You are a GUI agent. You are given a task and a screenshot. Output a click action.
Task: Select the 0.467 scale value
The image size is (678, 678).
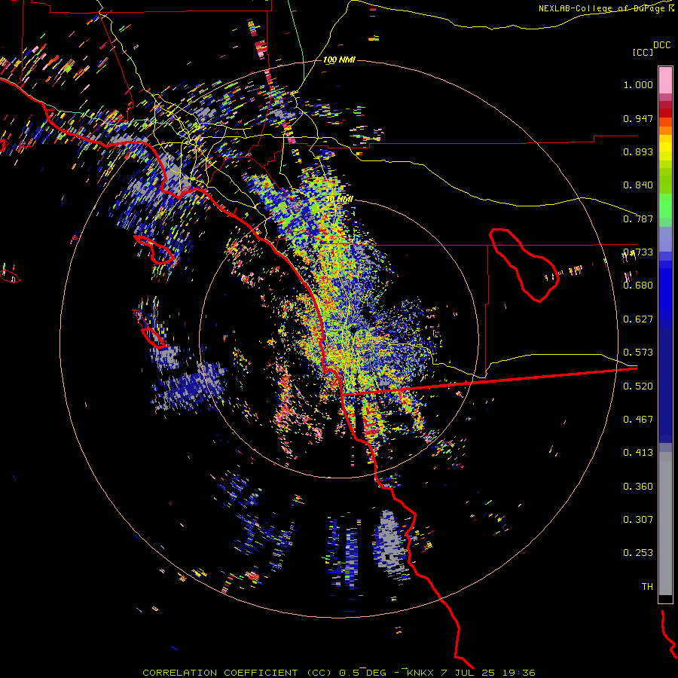click(638, 420)
